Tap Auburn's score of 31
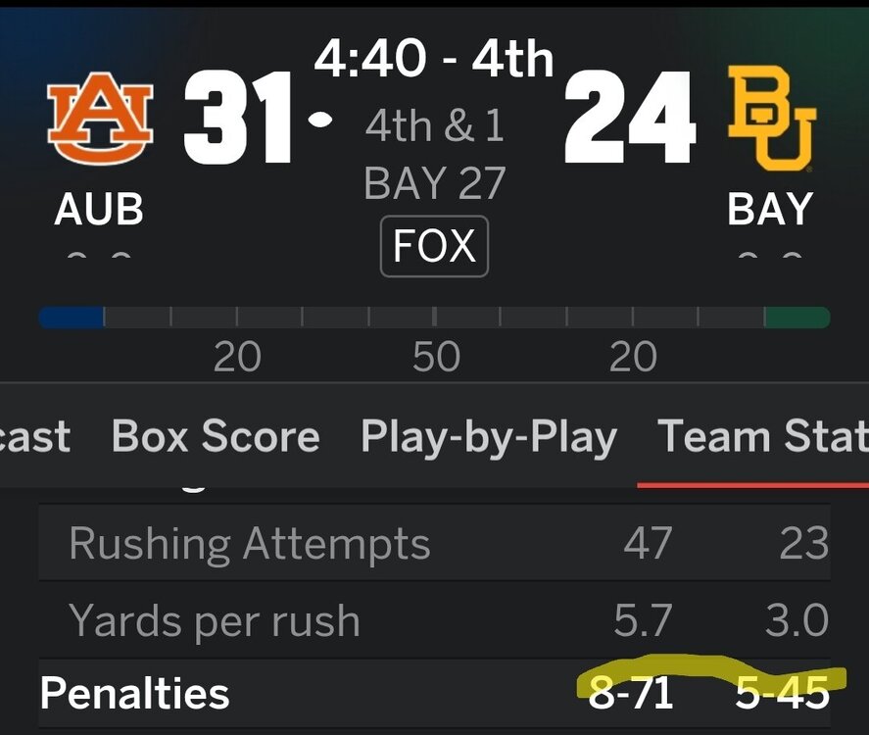The height and width of the screenshot is (735, 869). click(x=238, y=122)
